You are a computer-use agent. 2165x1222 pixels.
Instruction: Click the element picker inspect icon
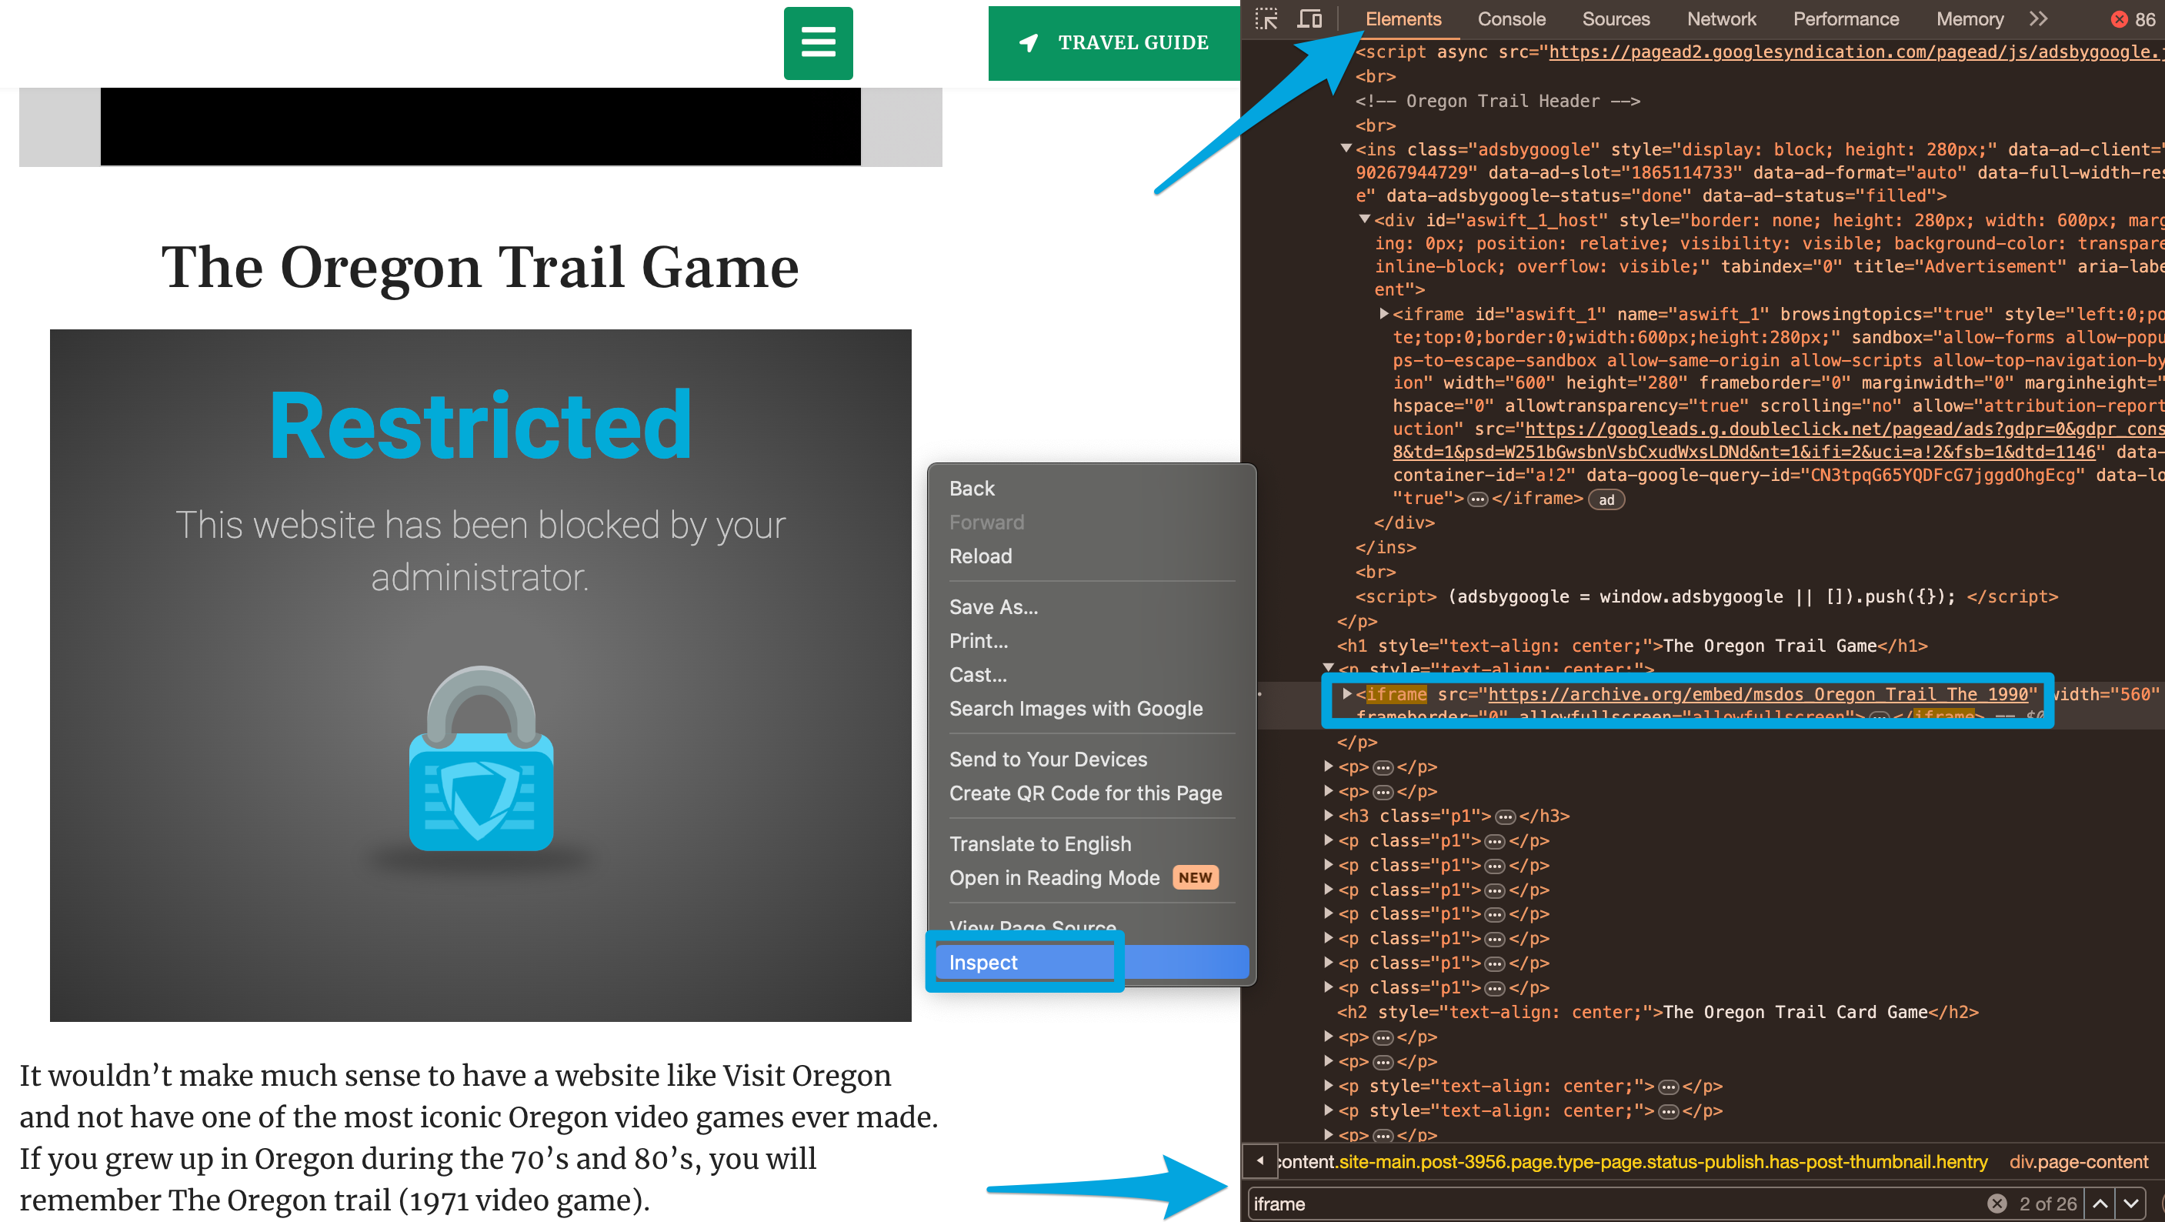click(1266, 18)
